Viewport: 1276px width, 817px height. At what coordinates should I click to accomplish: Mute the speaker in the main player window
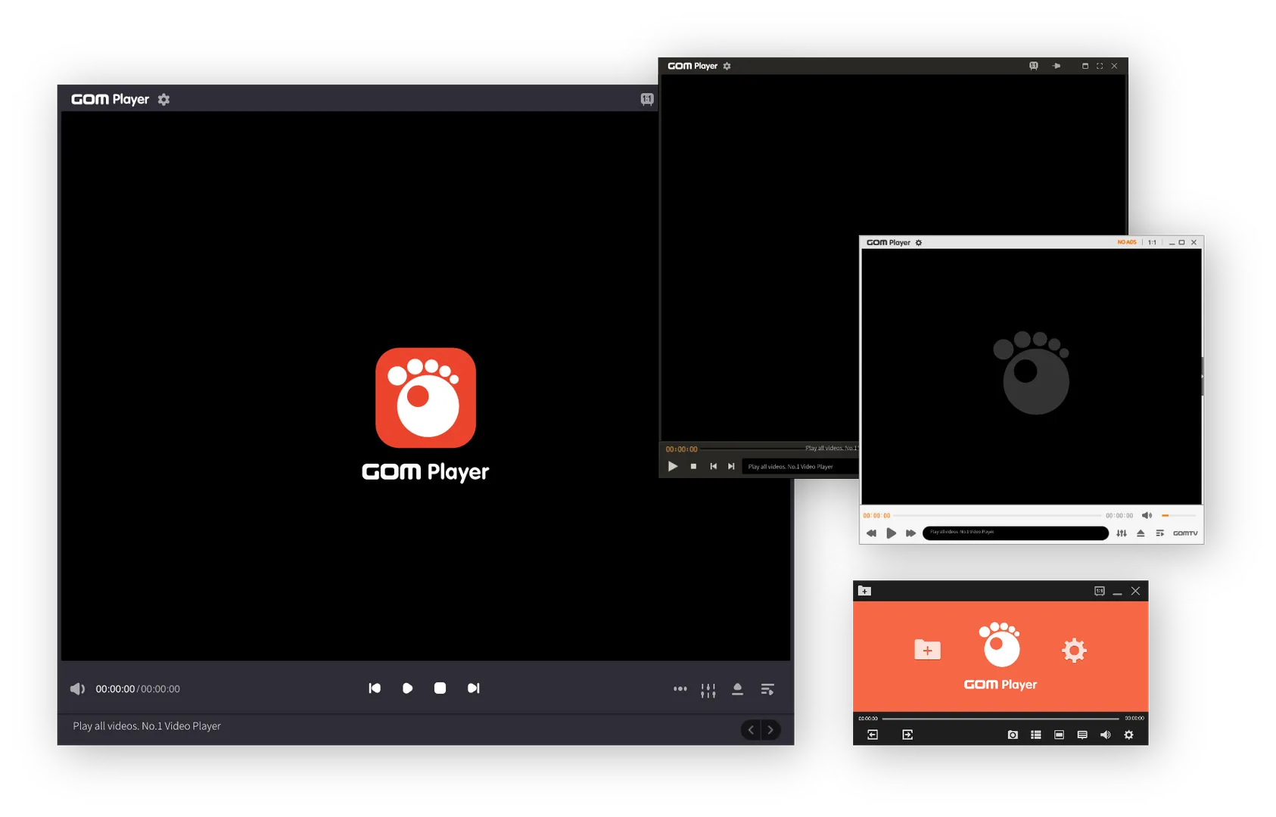point(78,688)
